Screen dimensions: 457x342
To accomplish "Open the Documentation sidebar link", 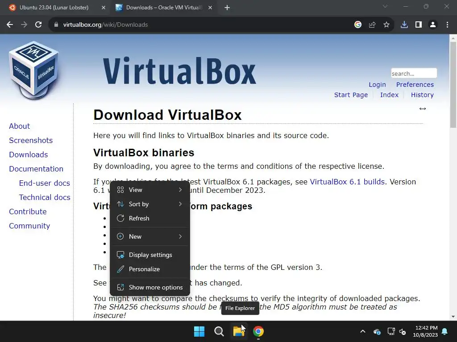I will pos(36,169).
